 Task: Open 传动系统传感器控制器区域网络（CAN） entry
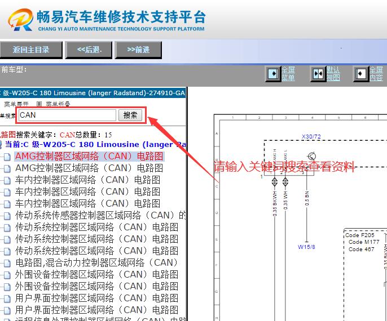[x=100, y=216]
